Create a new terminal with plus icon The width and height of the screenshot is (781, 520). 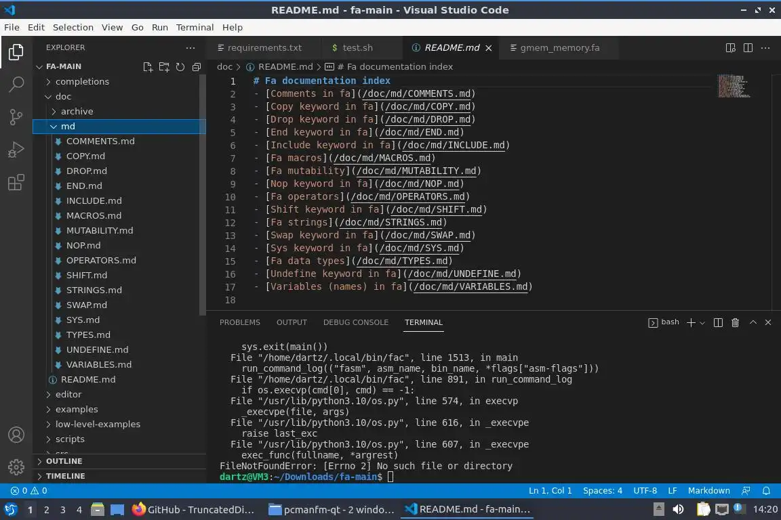[691, 322]
